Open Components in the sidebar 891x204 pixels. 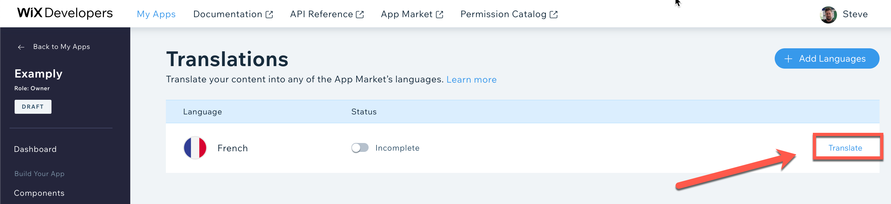39,193
